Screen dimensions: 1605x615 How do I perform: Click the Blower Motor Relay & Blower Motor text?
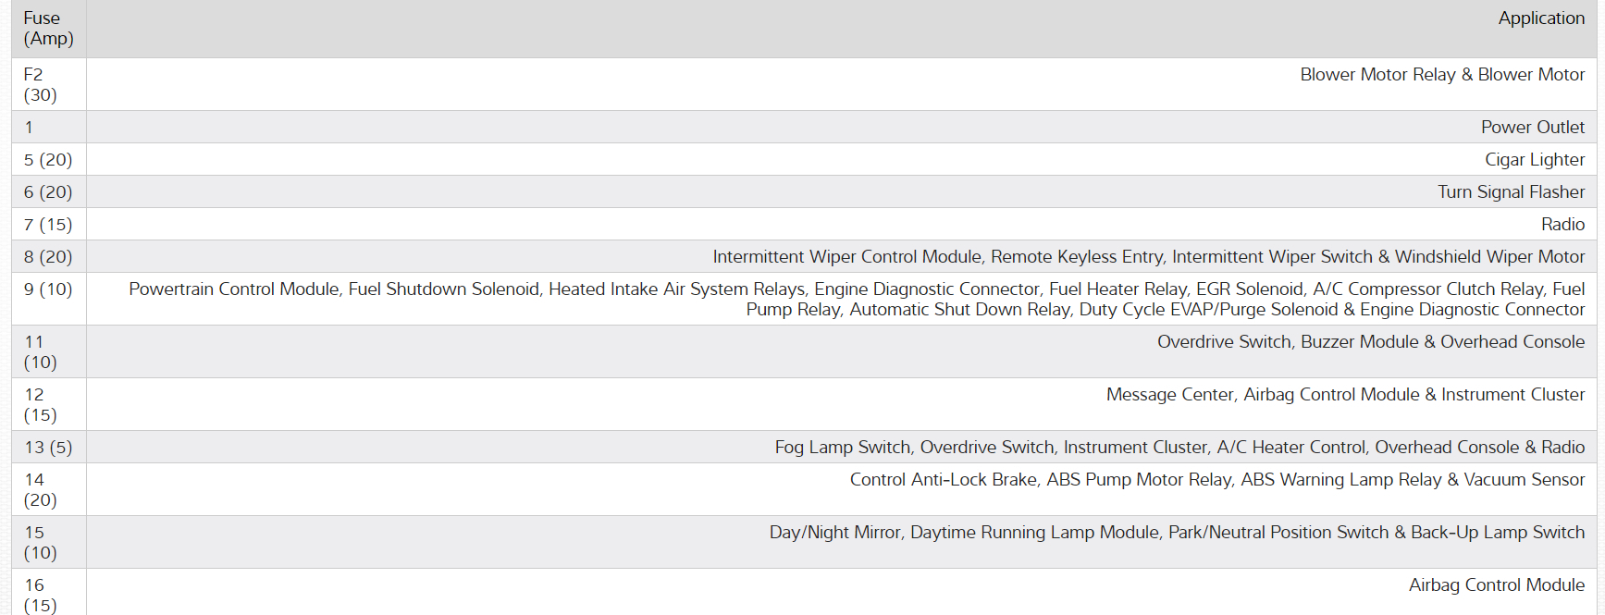[1441, 75]
